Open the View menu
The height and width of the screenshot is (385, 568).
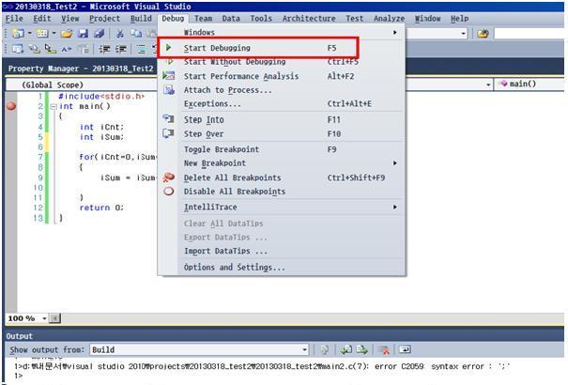pyautogui.click(x=69, y=19)
